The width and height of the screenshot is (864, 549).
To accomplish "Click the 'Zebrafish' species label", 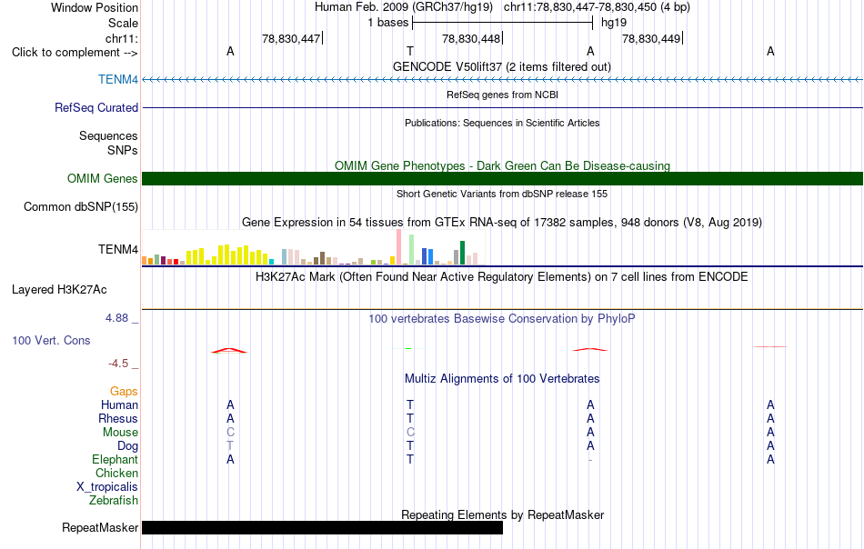I will pos(114,501).
